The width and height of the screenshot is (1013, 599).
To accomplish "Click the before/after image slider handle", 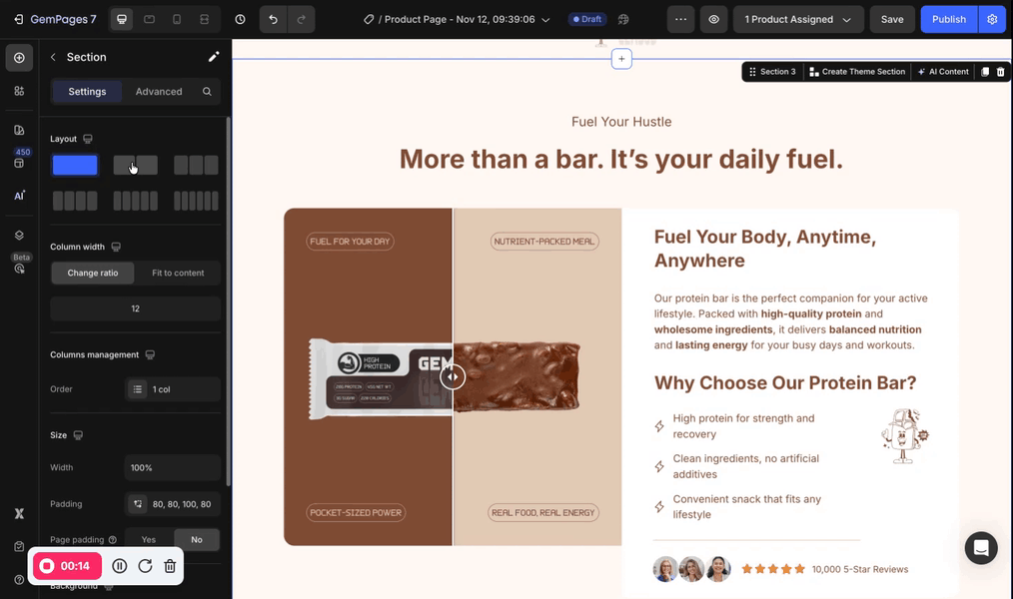I will 453,376.
